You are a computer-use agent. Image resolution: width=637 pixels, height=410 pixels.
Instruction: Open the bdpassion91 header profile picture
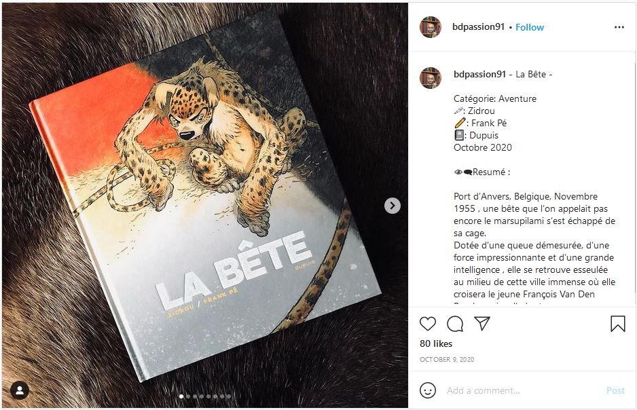pos(431,27)
